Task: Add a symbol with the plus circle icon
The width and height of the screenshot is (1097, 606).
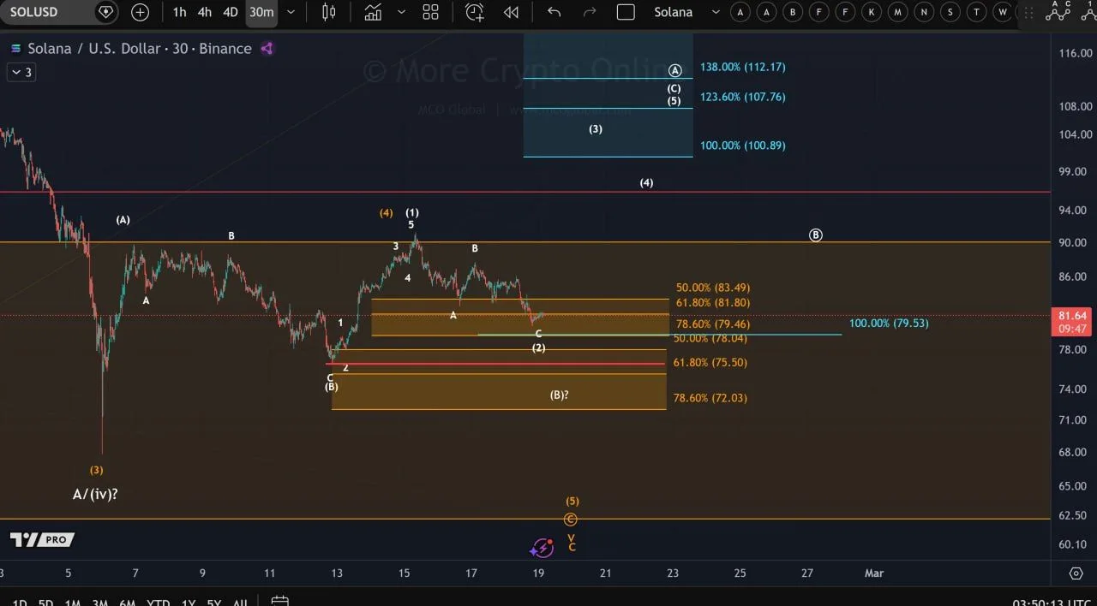Action: point(140,12)
